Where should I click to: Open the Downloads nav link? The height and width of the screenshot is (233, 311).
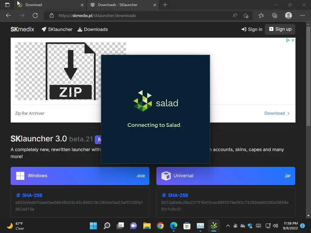point(93,29)
